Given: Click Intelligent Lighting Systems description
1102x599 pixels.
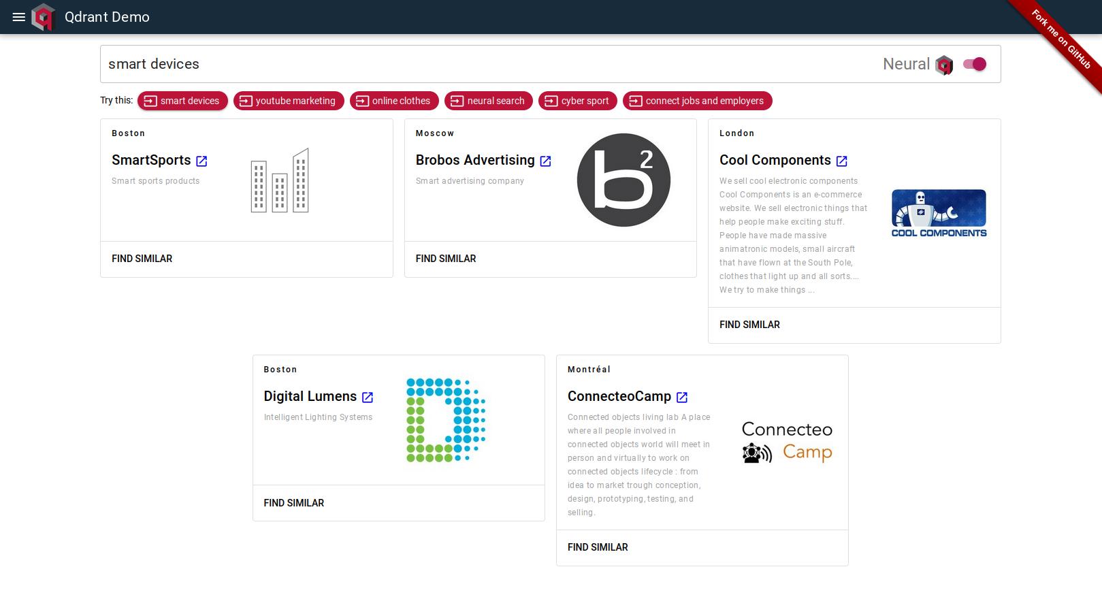Looking at the screenshot, I should tap(318, 417).
